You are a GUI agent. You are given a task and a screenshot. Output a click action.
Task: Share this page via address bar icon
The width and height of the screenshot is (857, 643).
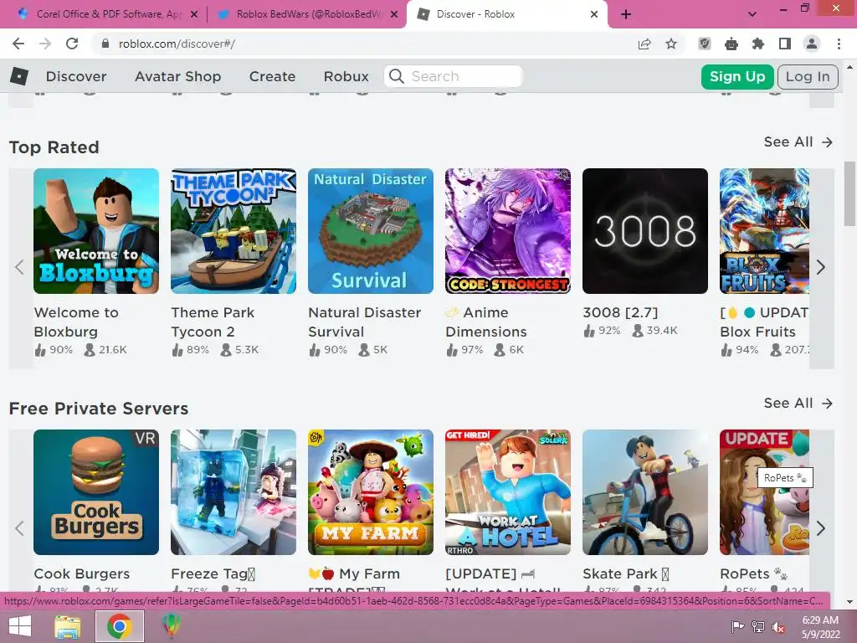point(644,44)
